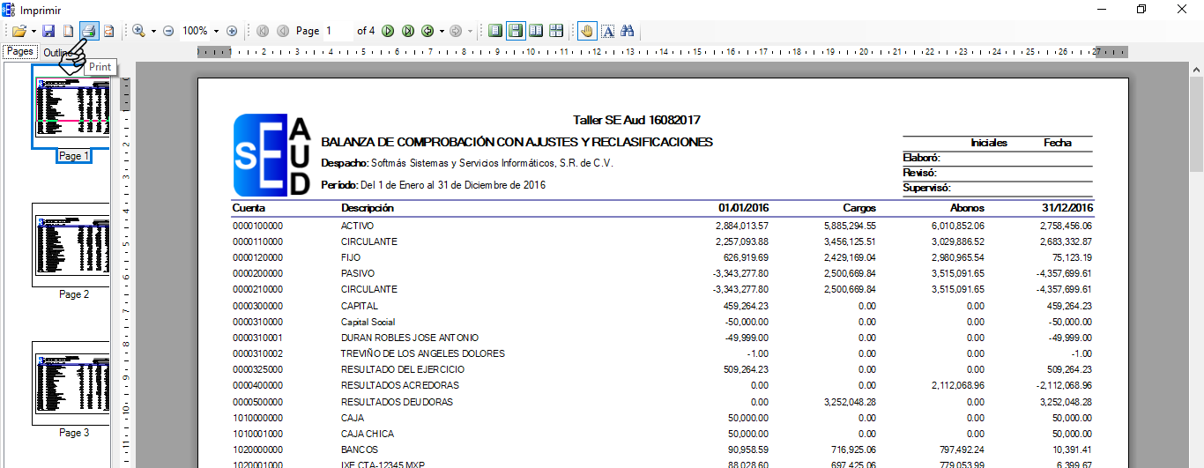Toggle the text selection tool
Viewport: 1204px width, 468px height.
pyautogui.click(x=607, y=31)
